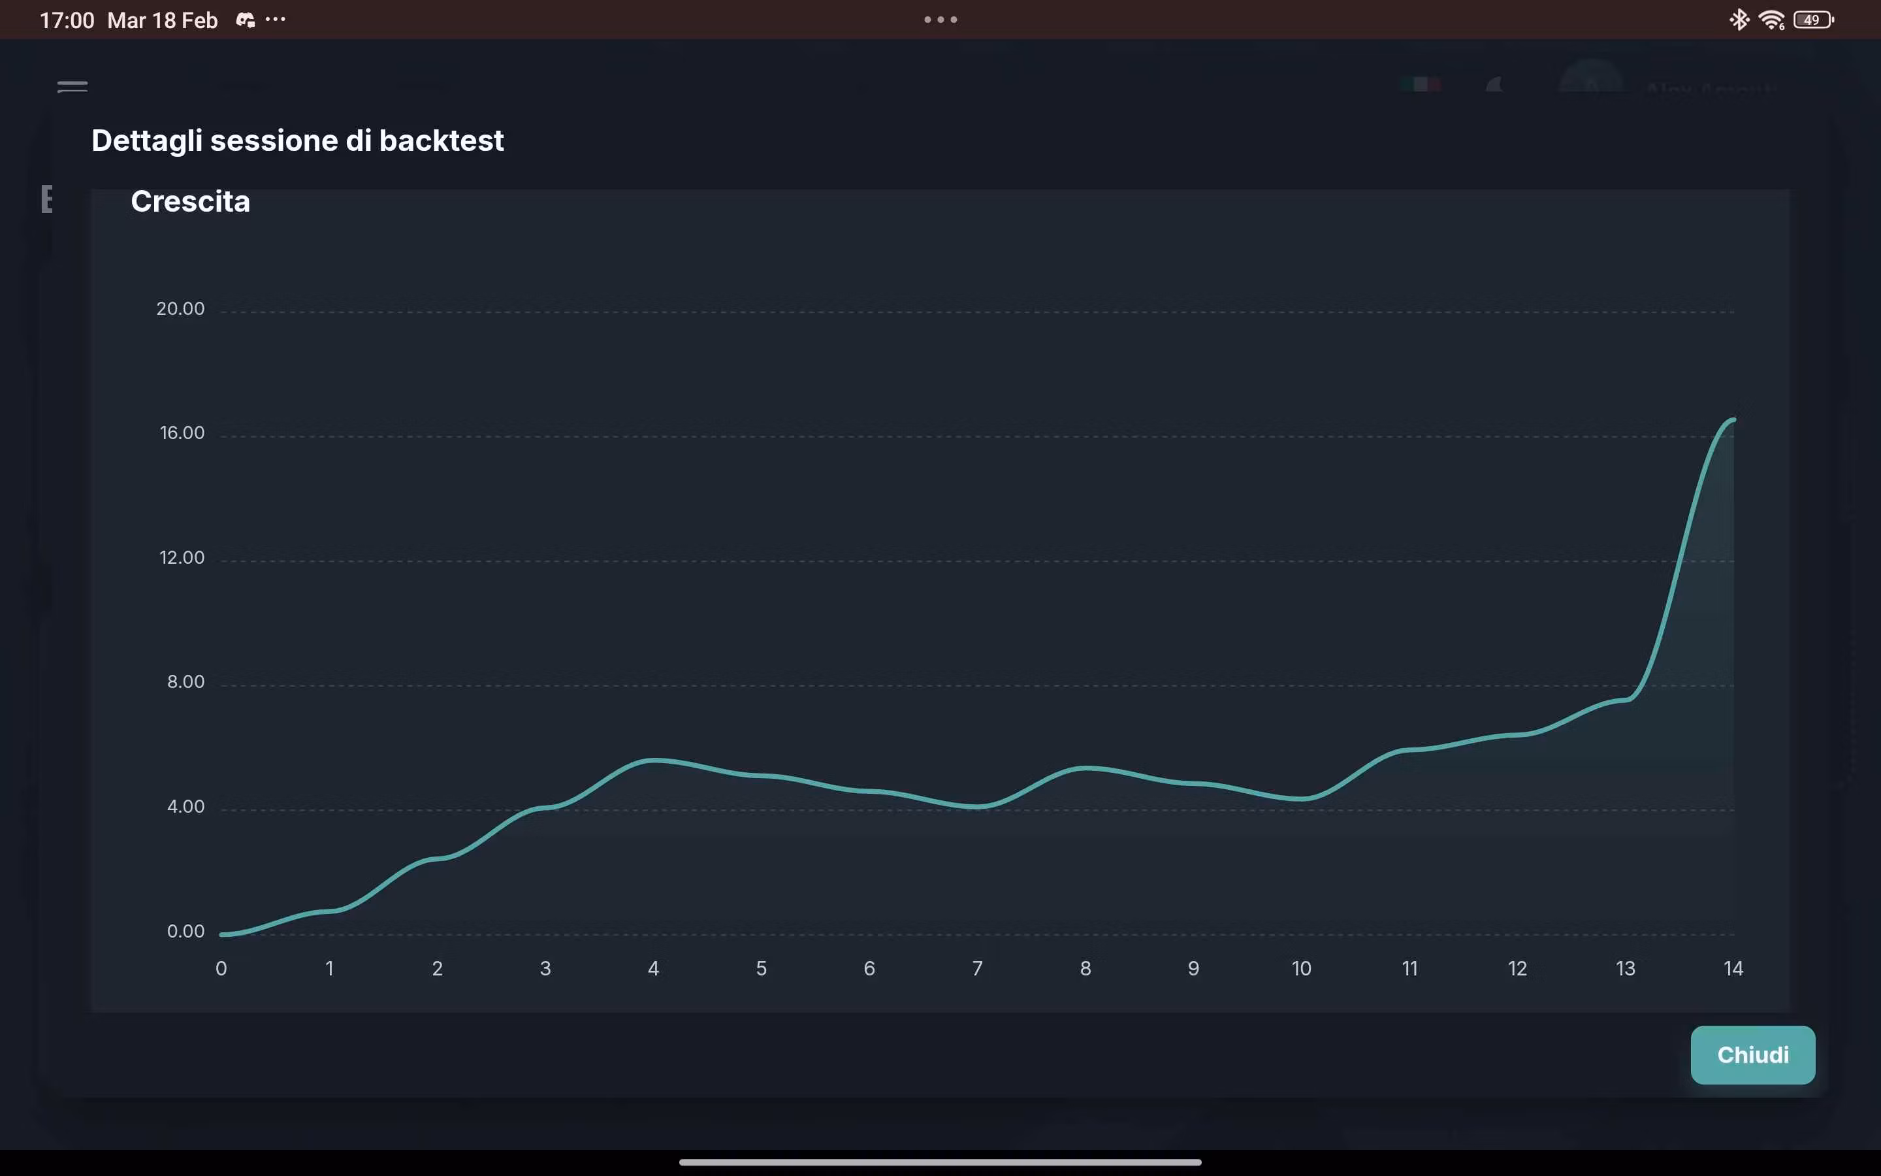Tap the battery indicator icon

tap(1812, 20)
